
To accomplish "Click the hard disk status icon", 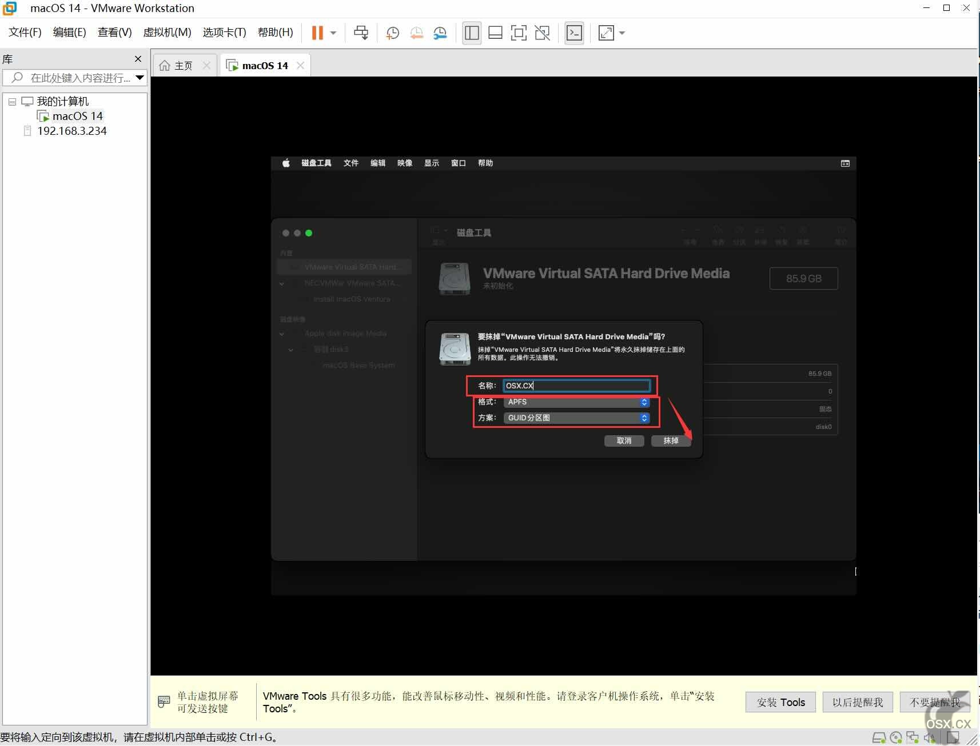I will 879,738.
